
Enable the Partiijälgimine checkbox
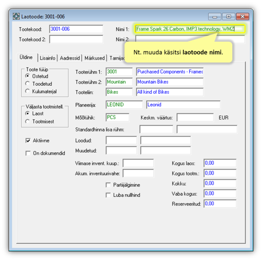108,185
